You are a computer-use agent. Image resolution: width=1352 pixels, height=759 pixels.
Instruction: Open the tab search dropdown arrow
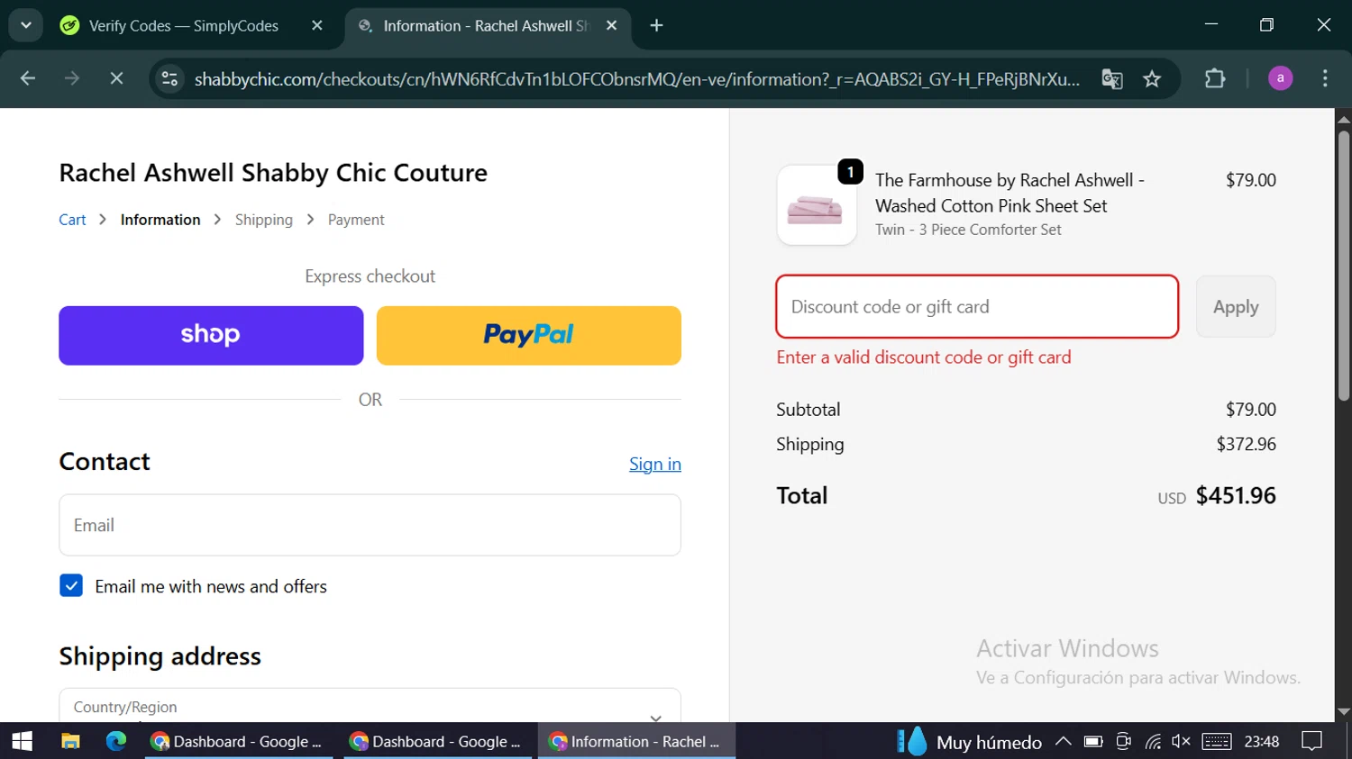pyautogui.click(x=26, y=25)
